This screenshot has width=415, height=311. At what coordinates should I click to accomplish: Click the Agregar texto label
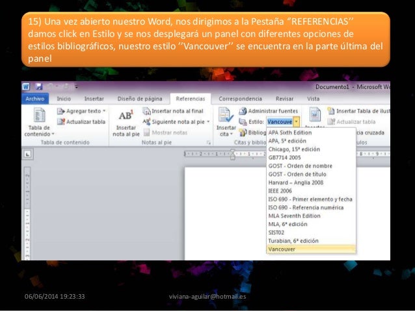(84, 111)
